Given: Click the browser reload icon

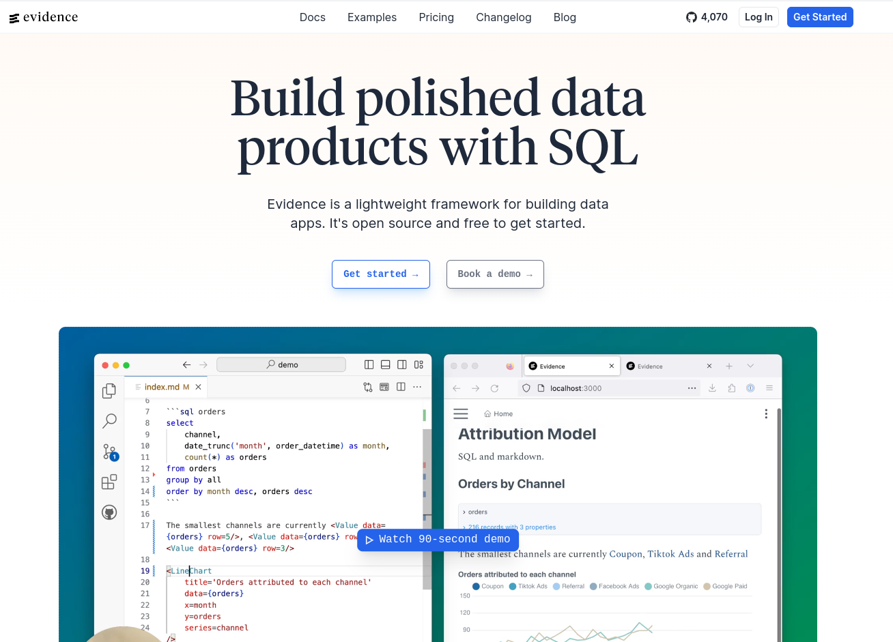Looking at the screenshot, I should pyautogui.click(x=494, y=388).
